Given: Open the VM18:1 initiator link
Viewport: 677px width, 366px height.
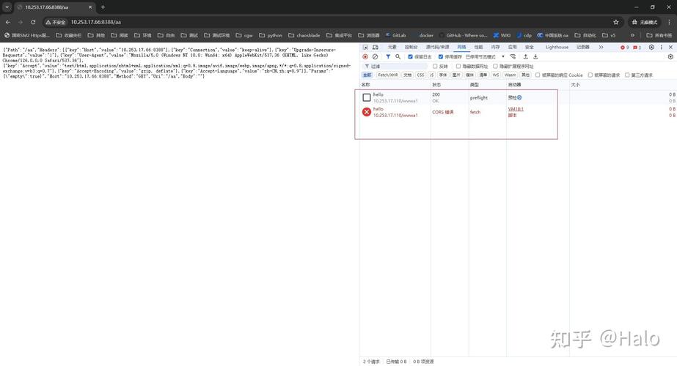Looking at the screenshot, I should tap(516, 109).
